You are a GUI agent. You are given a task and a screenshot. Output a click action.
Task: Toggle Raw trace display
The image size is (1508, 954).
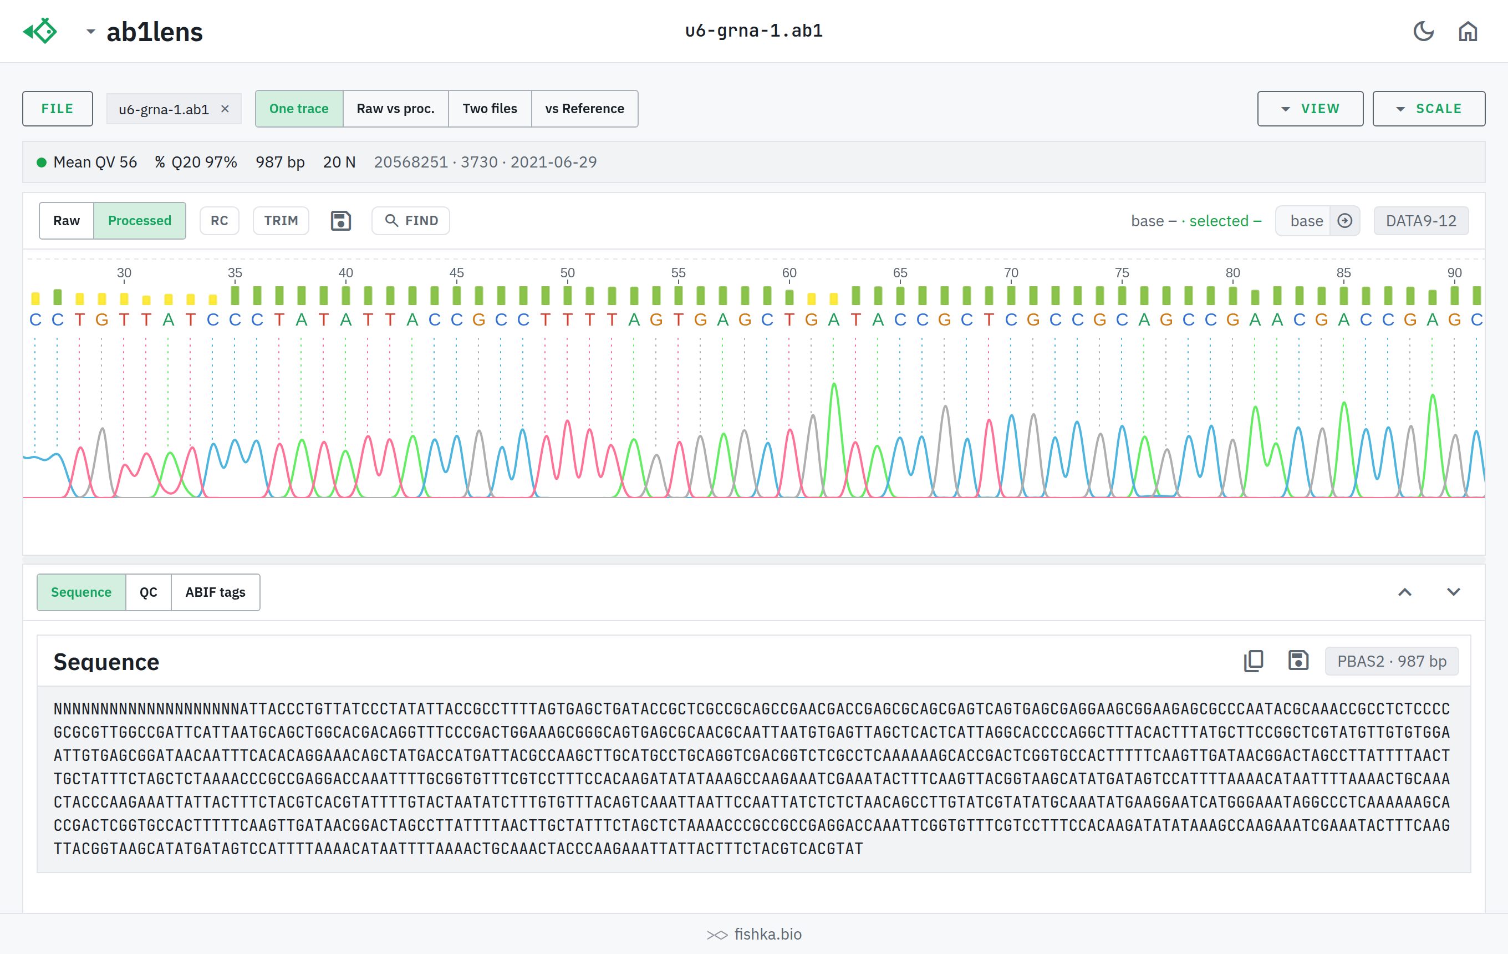(67, 221)
